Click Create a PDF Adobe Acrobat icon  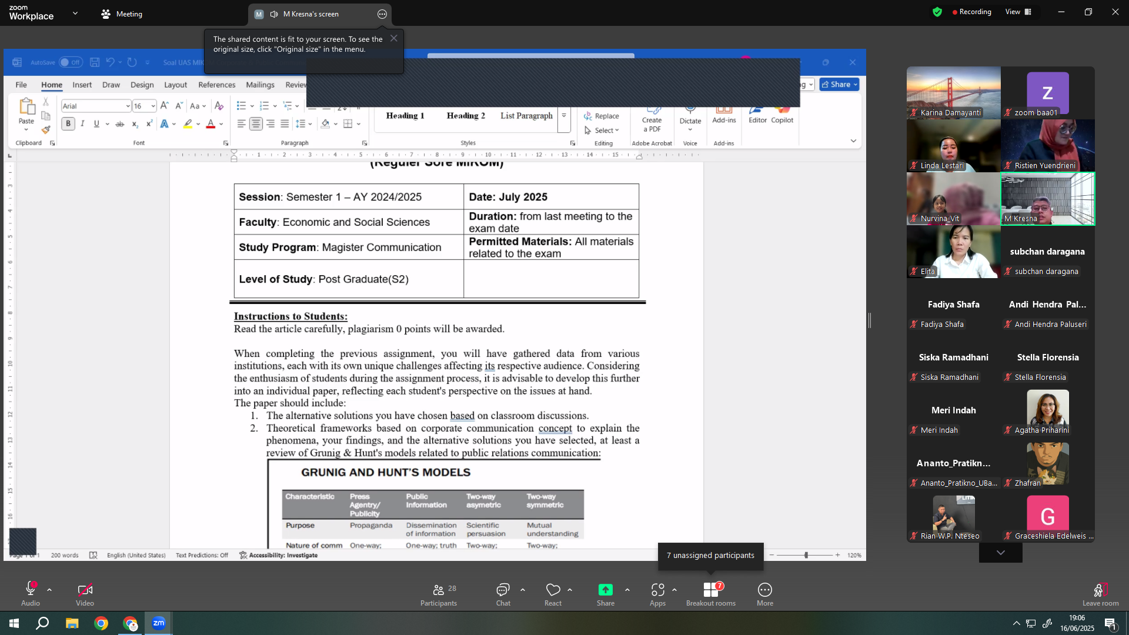pyautogui.click(x=652, y=120)
